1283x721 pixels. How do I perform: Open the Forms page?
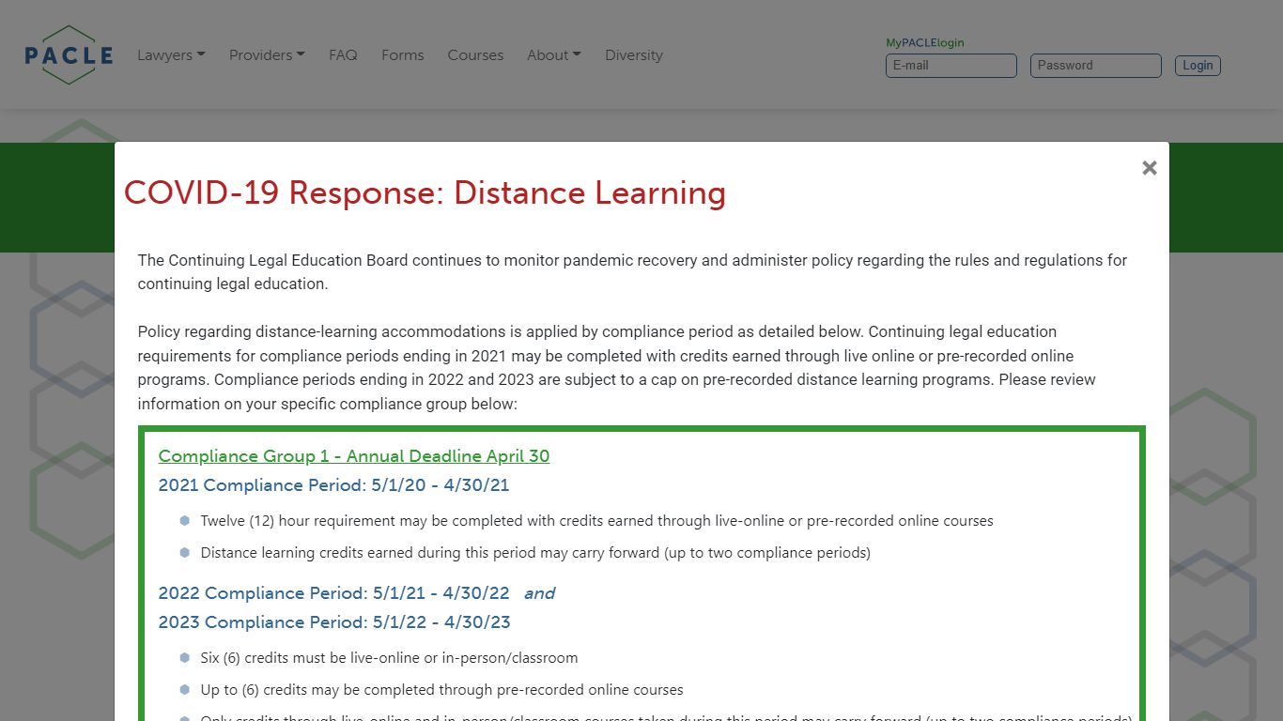[402, 55]
